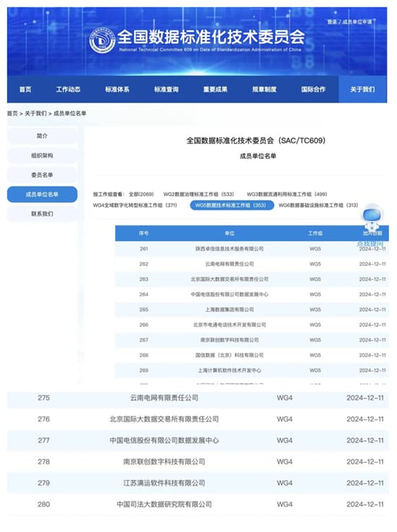Click the 序号 column header
Viewport: 397px width, 532px height.
click(x=144, y=233)
